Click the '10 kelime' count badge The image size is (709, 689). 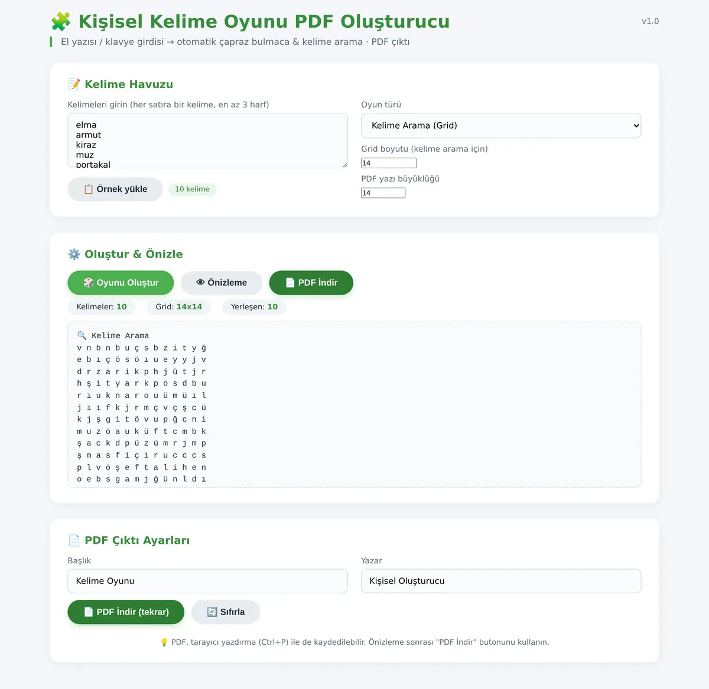[193, 190]
